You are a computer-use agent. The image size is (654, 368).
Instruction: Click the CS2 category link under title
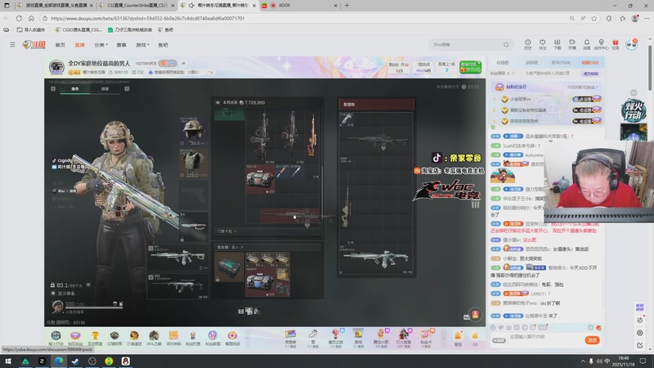pos(138,72)
